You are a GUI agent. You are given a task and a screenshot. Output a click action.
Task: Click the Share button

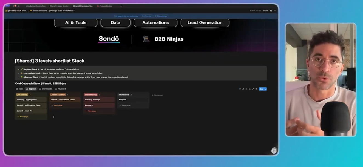pyautogui.click(x=266, y=11)
